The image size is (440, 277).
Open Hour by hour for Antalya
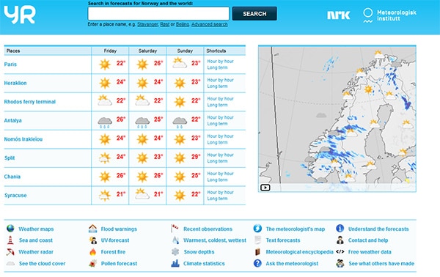tap(220, 117)
